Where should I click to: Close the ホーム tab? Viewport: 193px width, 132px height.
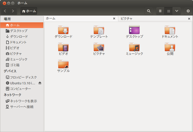pos(114,19)
